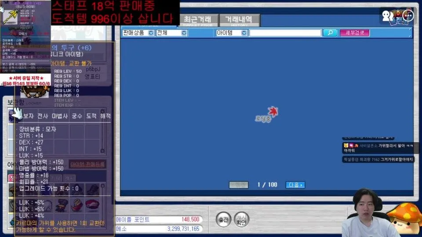Click the magnifier search button
422x237 pixels.
point(330,33)
